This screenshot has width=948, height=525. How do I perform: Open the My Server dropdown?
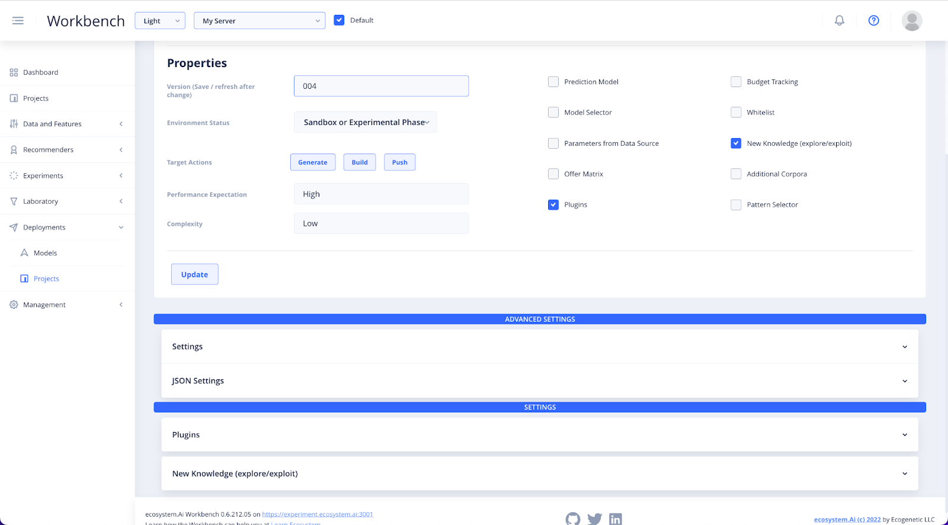260,21
